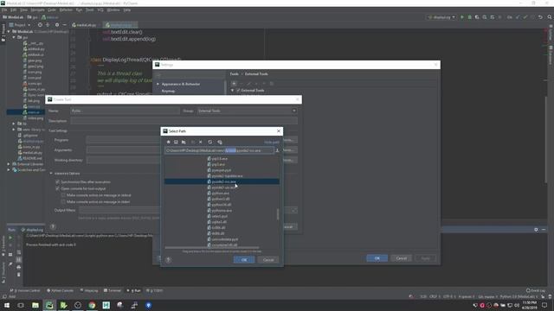
Task: Select python.exe in the file list
Action: click(x=220, y=194)
